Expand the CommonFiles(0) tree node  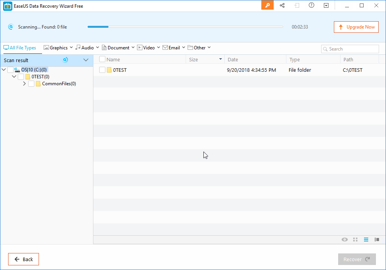(x=24, y=84)
